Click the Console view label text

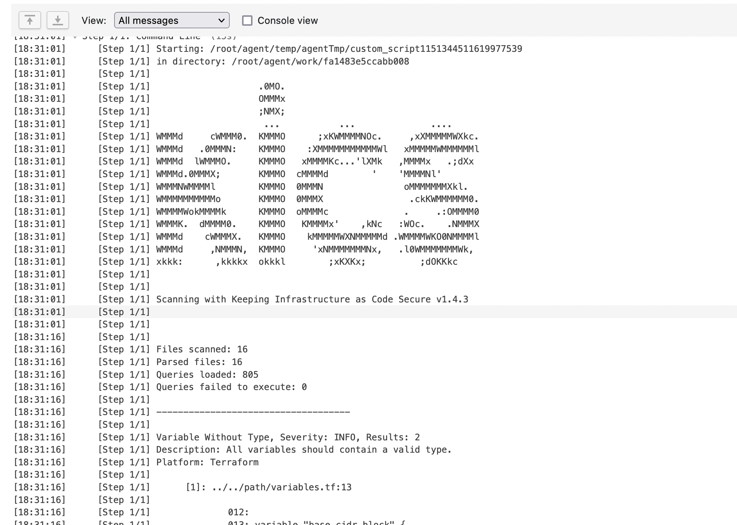pyautogui.click(x=287, y=21)
